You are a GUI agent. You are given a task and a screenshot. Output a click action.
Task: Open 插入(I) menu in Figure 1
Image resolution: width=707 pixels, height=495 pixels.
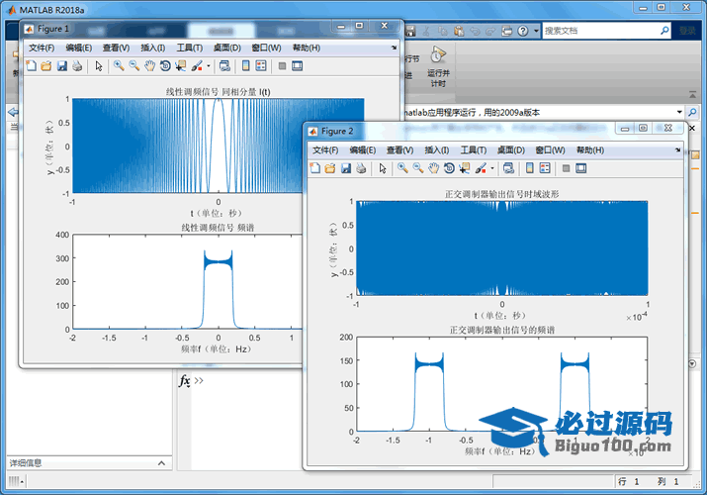pyautogui.click(x=153, y=48)
